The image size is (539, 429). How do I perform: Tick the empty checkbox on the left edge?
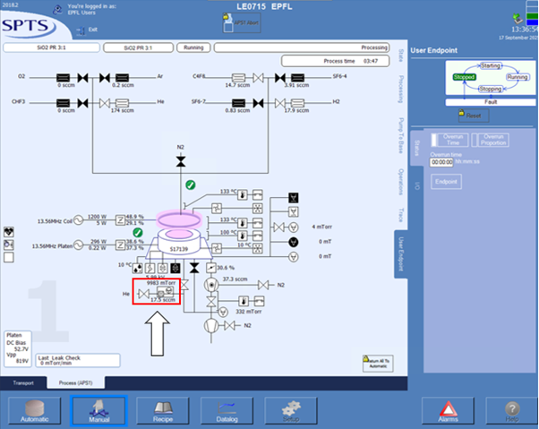(8, 257)
